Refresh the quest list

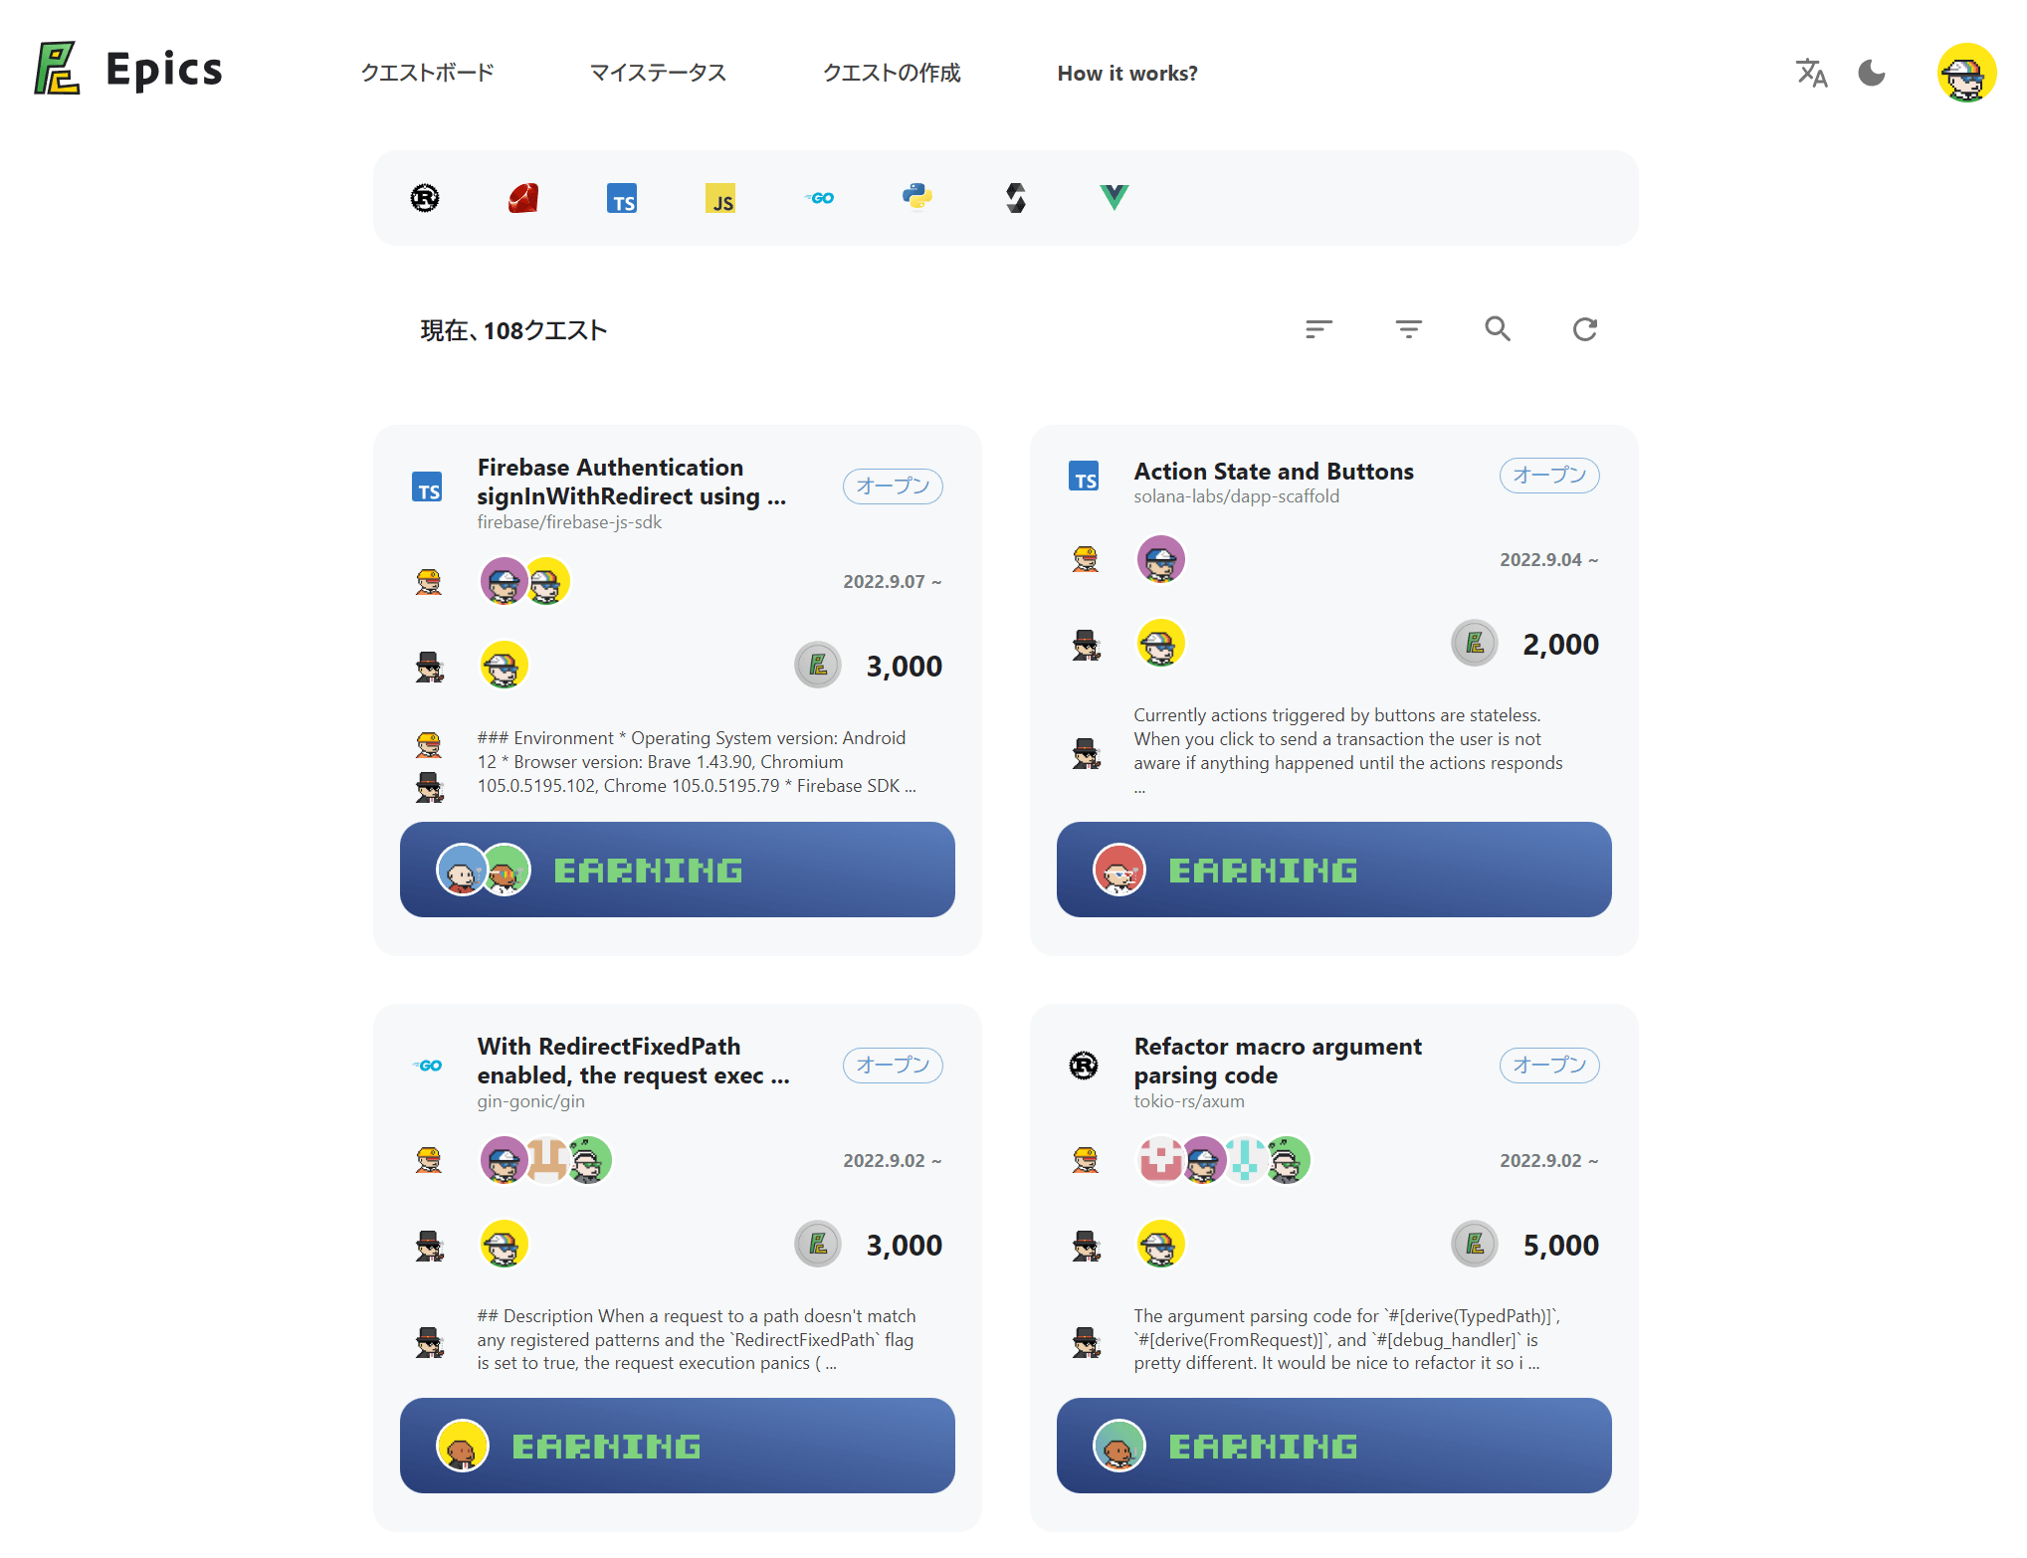coord(1585,329)
